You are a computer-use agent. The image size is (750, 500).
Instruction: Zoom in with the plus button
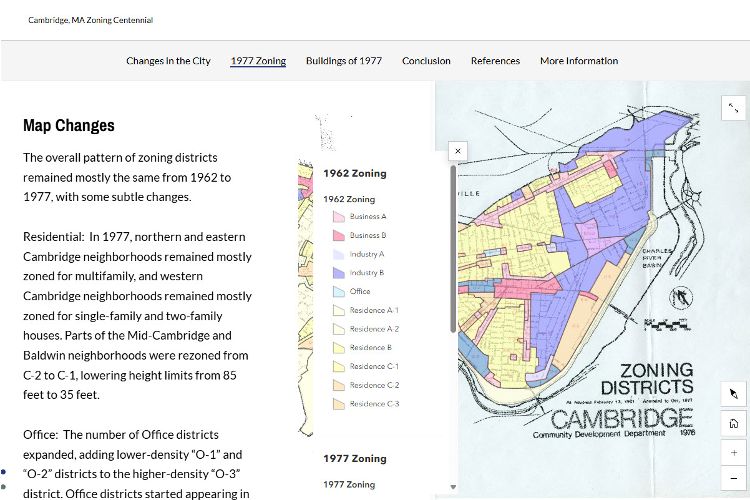click(x=733, y=453)
